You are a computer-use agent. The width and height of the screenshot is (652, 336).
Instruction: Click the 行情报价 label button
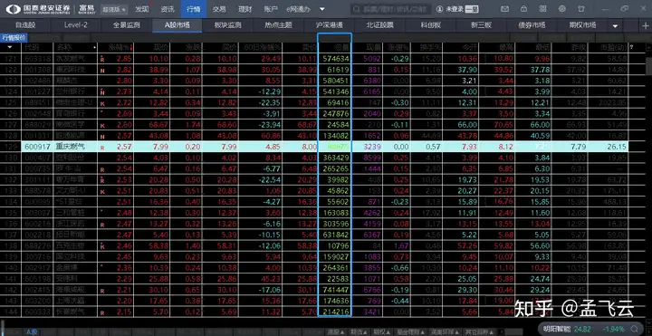(x=14, y=37)
